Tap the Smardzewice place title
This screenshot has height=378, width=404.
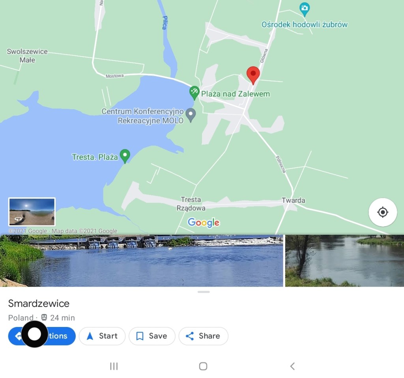click(39, 303)
